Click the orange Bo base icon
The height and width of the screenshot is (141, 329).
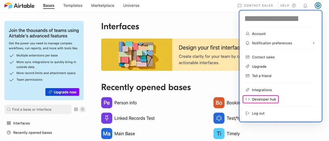pyautogui.click(x=219, y=103)
